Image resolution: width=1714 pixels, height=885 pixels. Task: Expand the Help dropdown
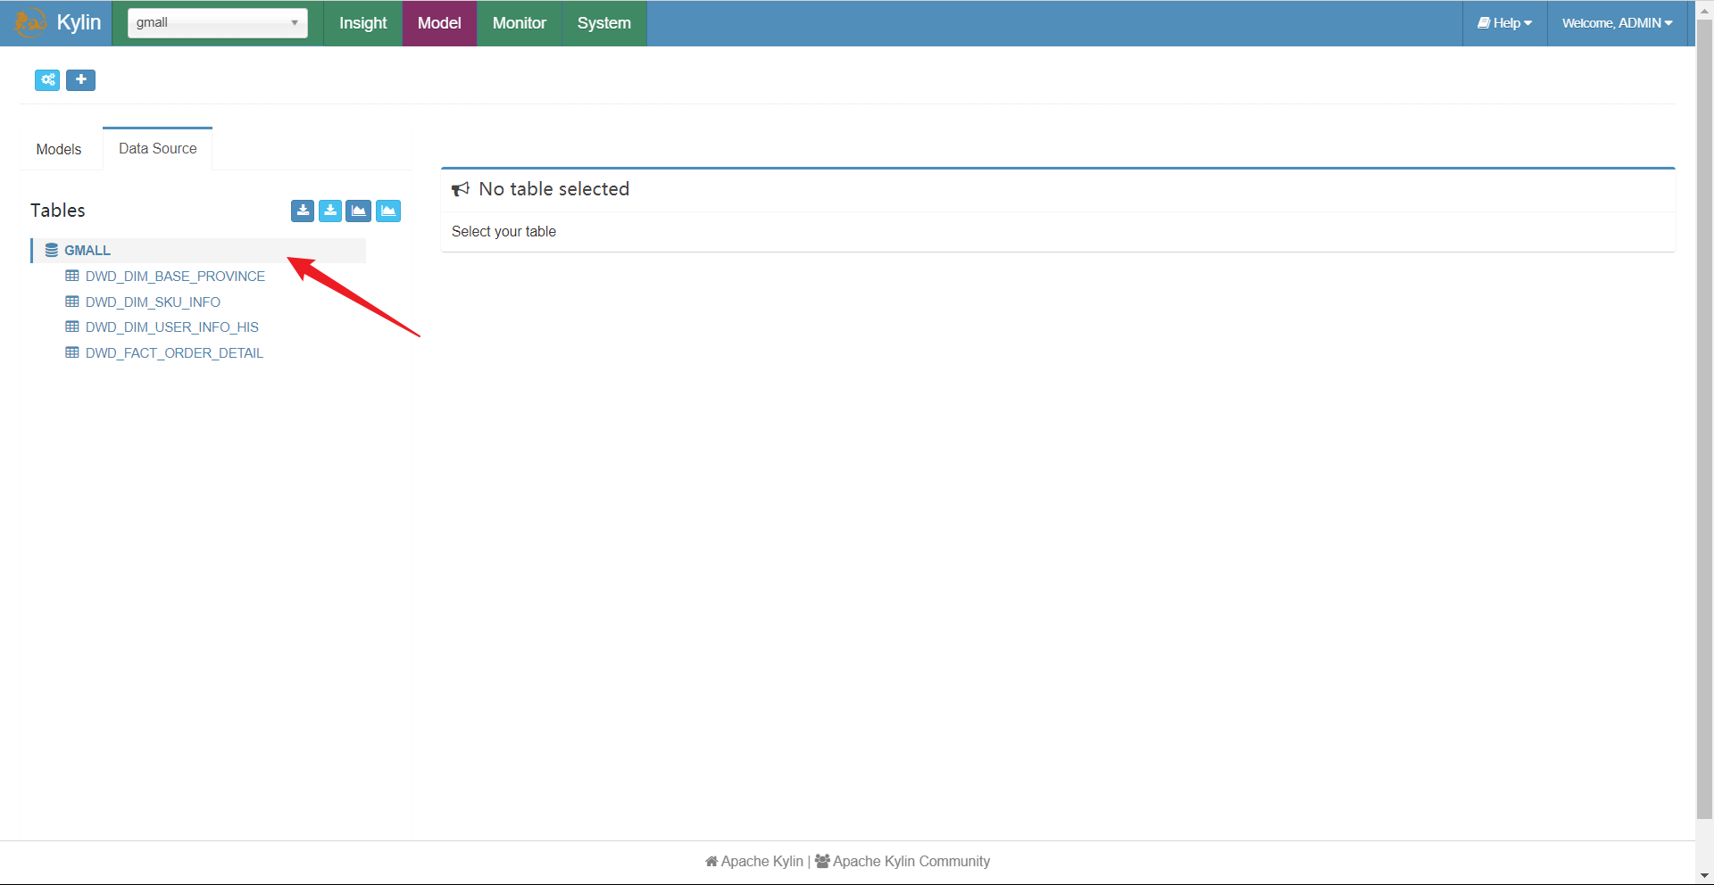click(x=1504, y=23)
